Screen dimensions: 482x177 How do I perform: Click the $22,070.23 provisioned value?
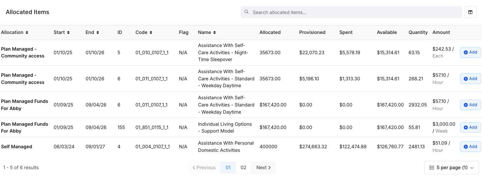coord(312,53)
